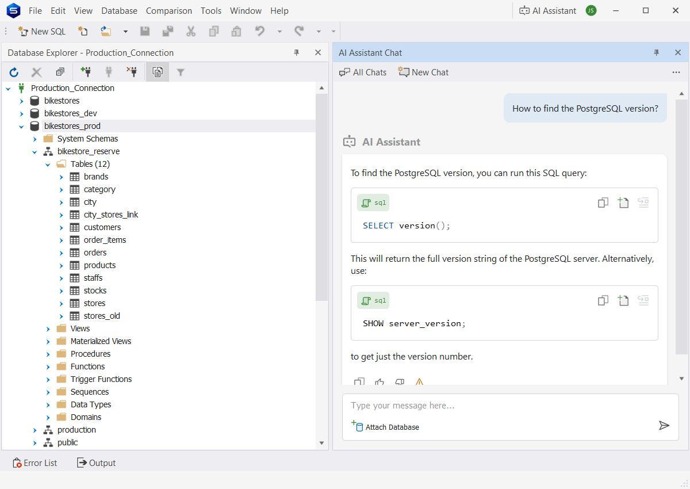
Task: Click the open file folder icon
Action: tap(106, 32)
